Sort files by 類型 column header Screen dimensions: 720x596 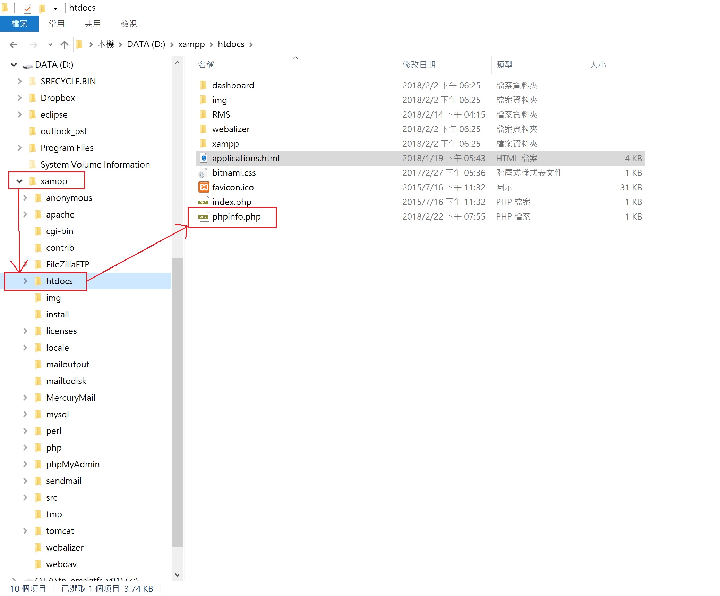pos(504,65)
